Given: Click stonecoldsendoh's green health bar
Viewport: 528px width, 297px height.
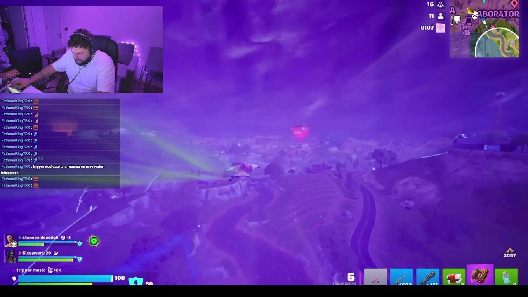Looking at the screenshot, I should (31, 245).
